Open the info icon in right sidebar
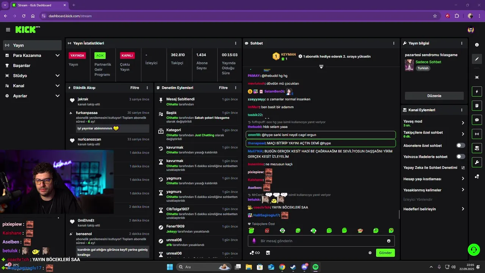 (x=477, y=45)
